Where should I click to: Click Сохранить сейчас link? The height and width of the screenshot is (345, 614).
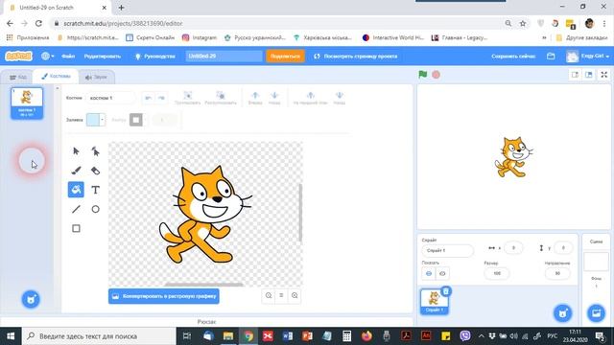(513, 56)
